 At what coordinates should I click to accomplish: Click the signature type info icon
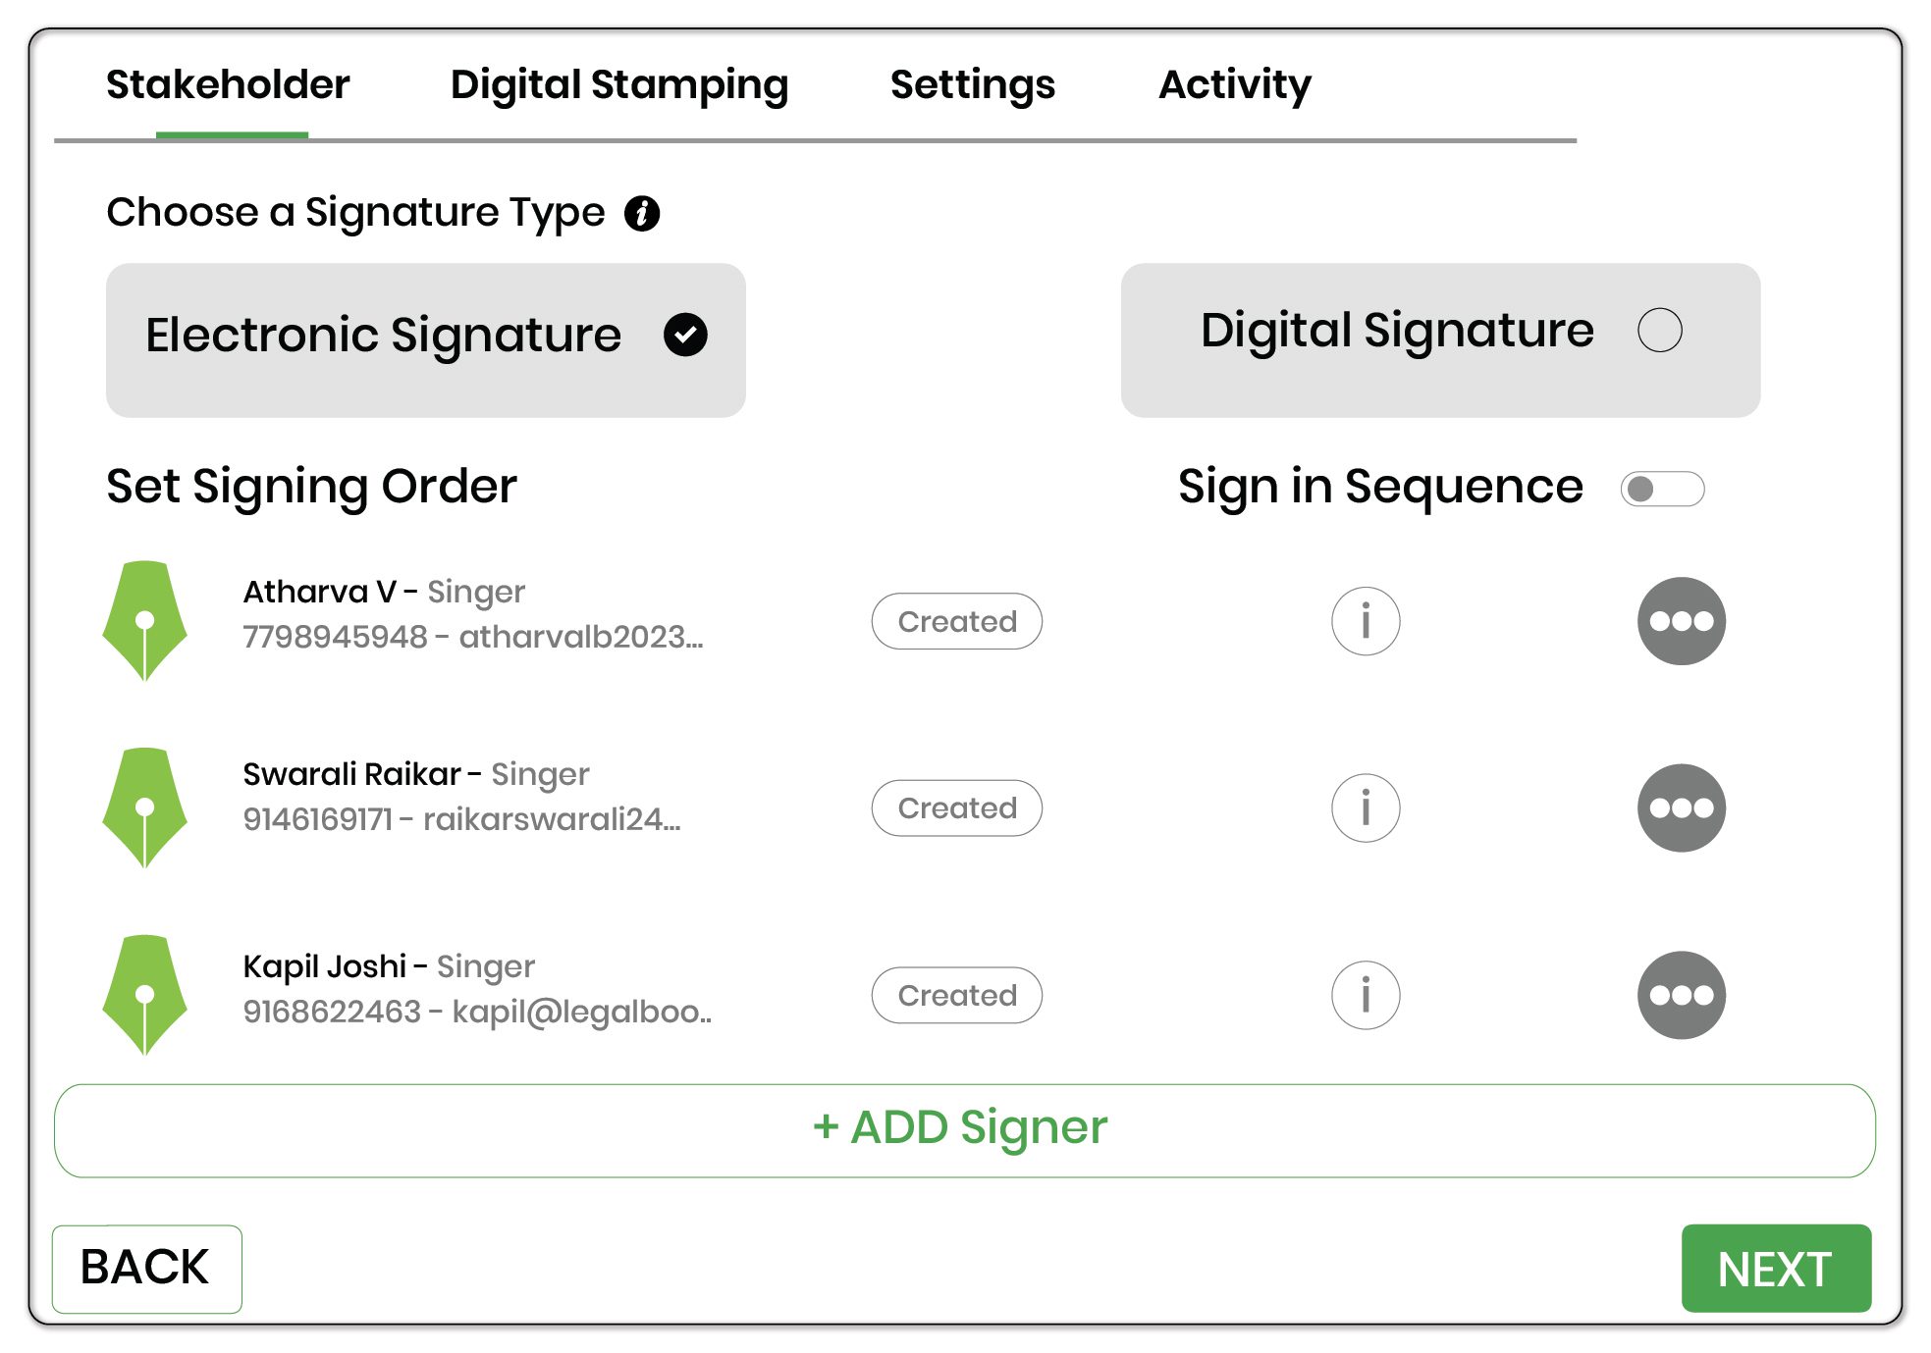[642, 213]
